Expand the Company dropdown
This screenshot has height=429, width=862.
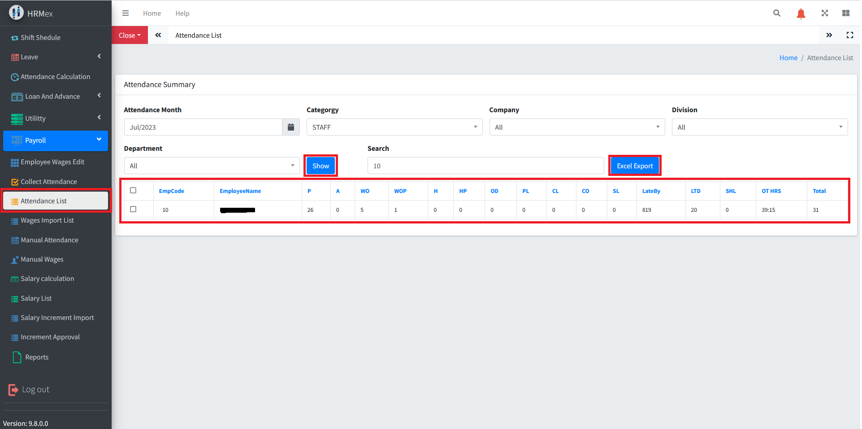coord(576,127)
